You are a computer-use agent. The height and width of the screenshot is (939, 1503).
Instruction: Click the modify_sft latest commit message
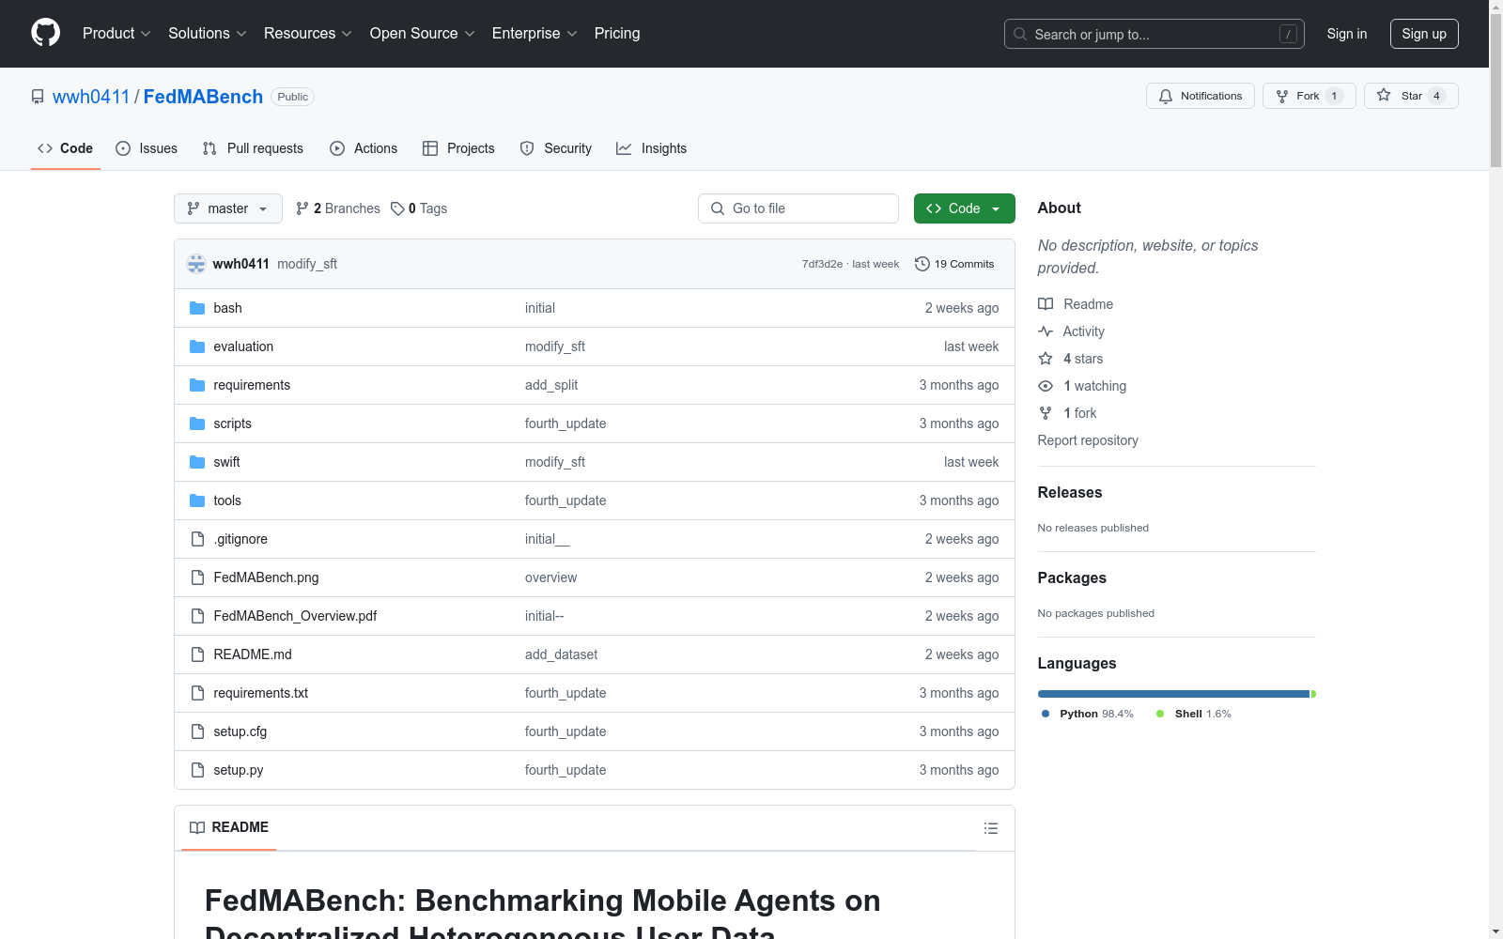(x=307, y=264)
